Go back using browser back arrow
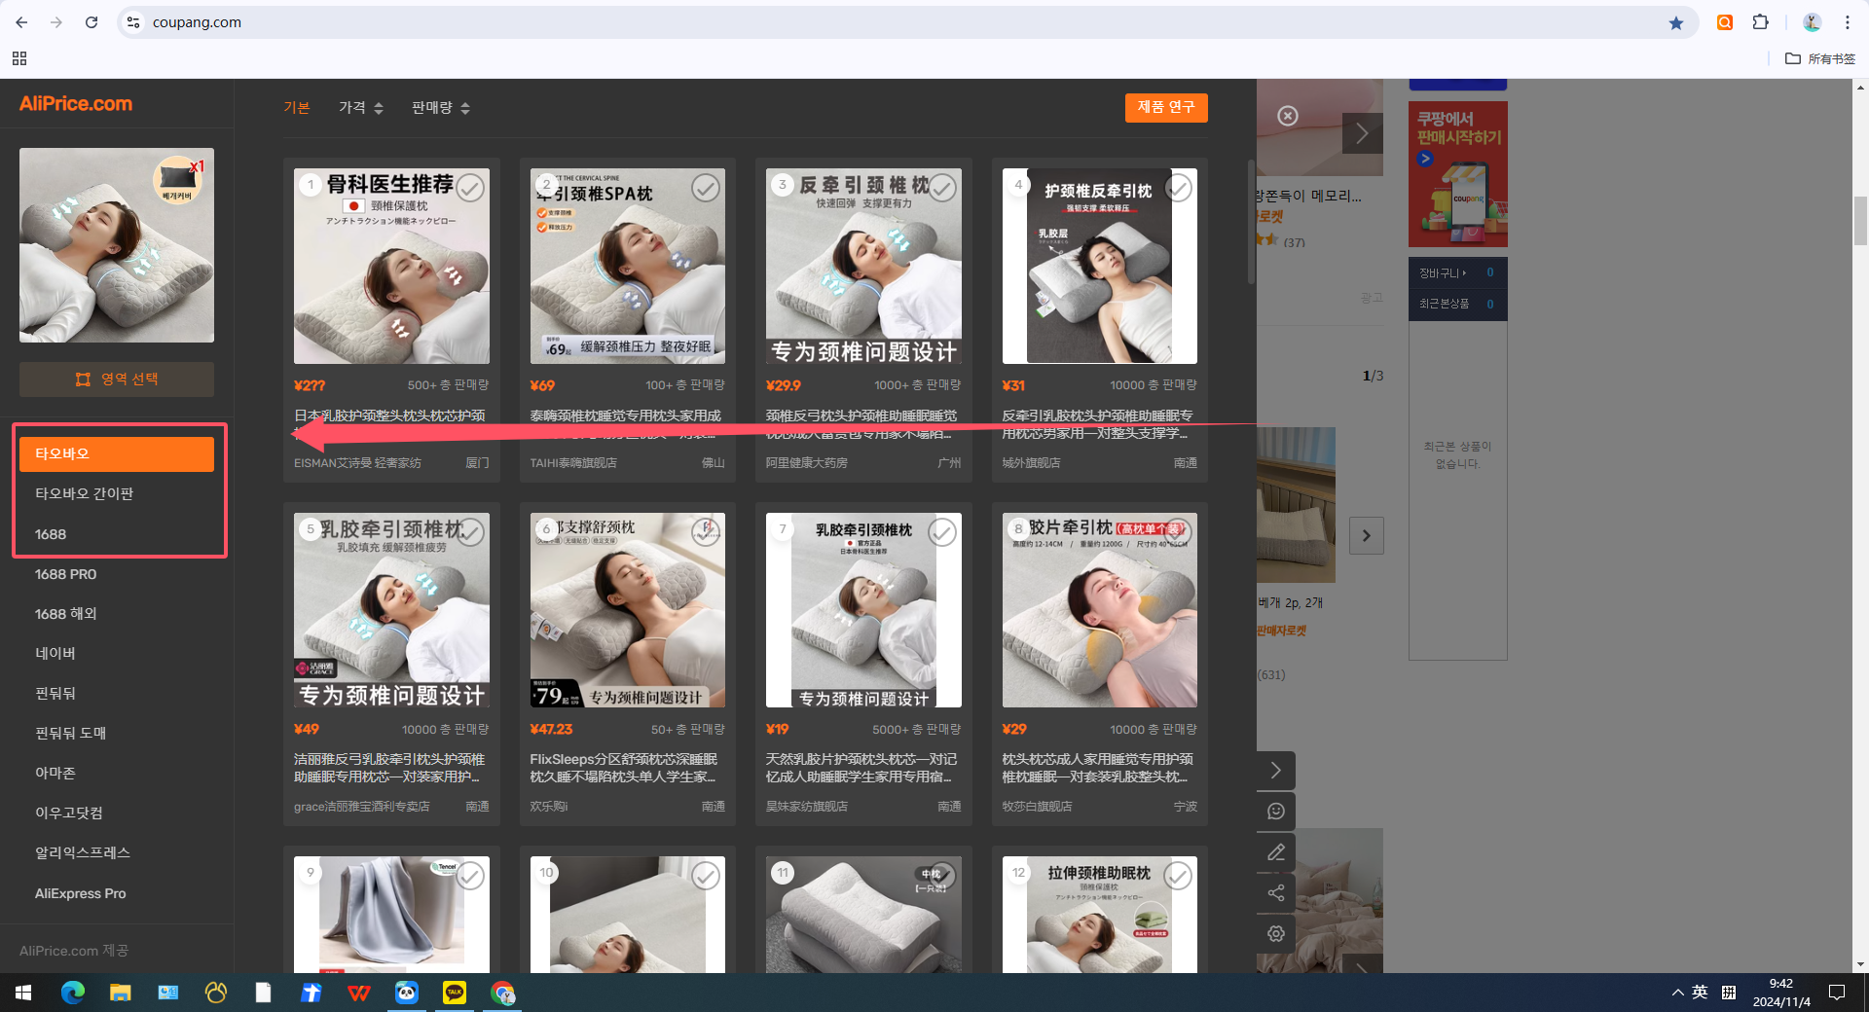 coord(21,22)
